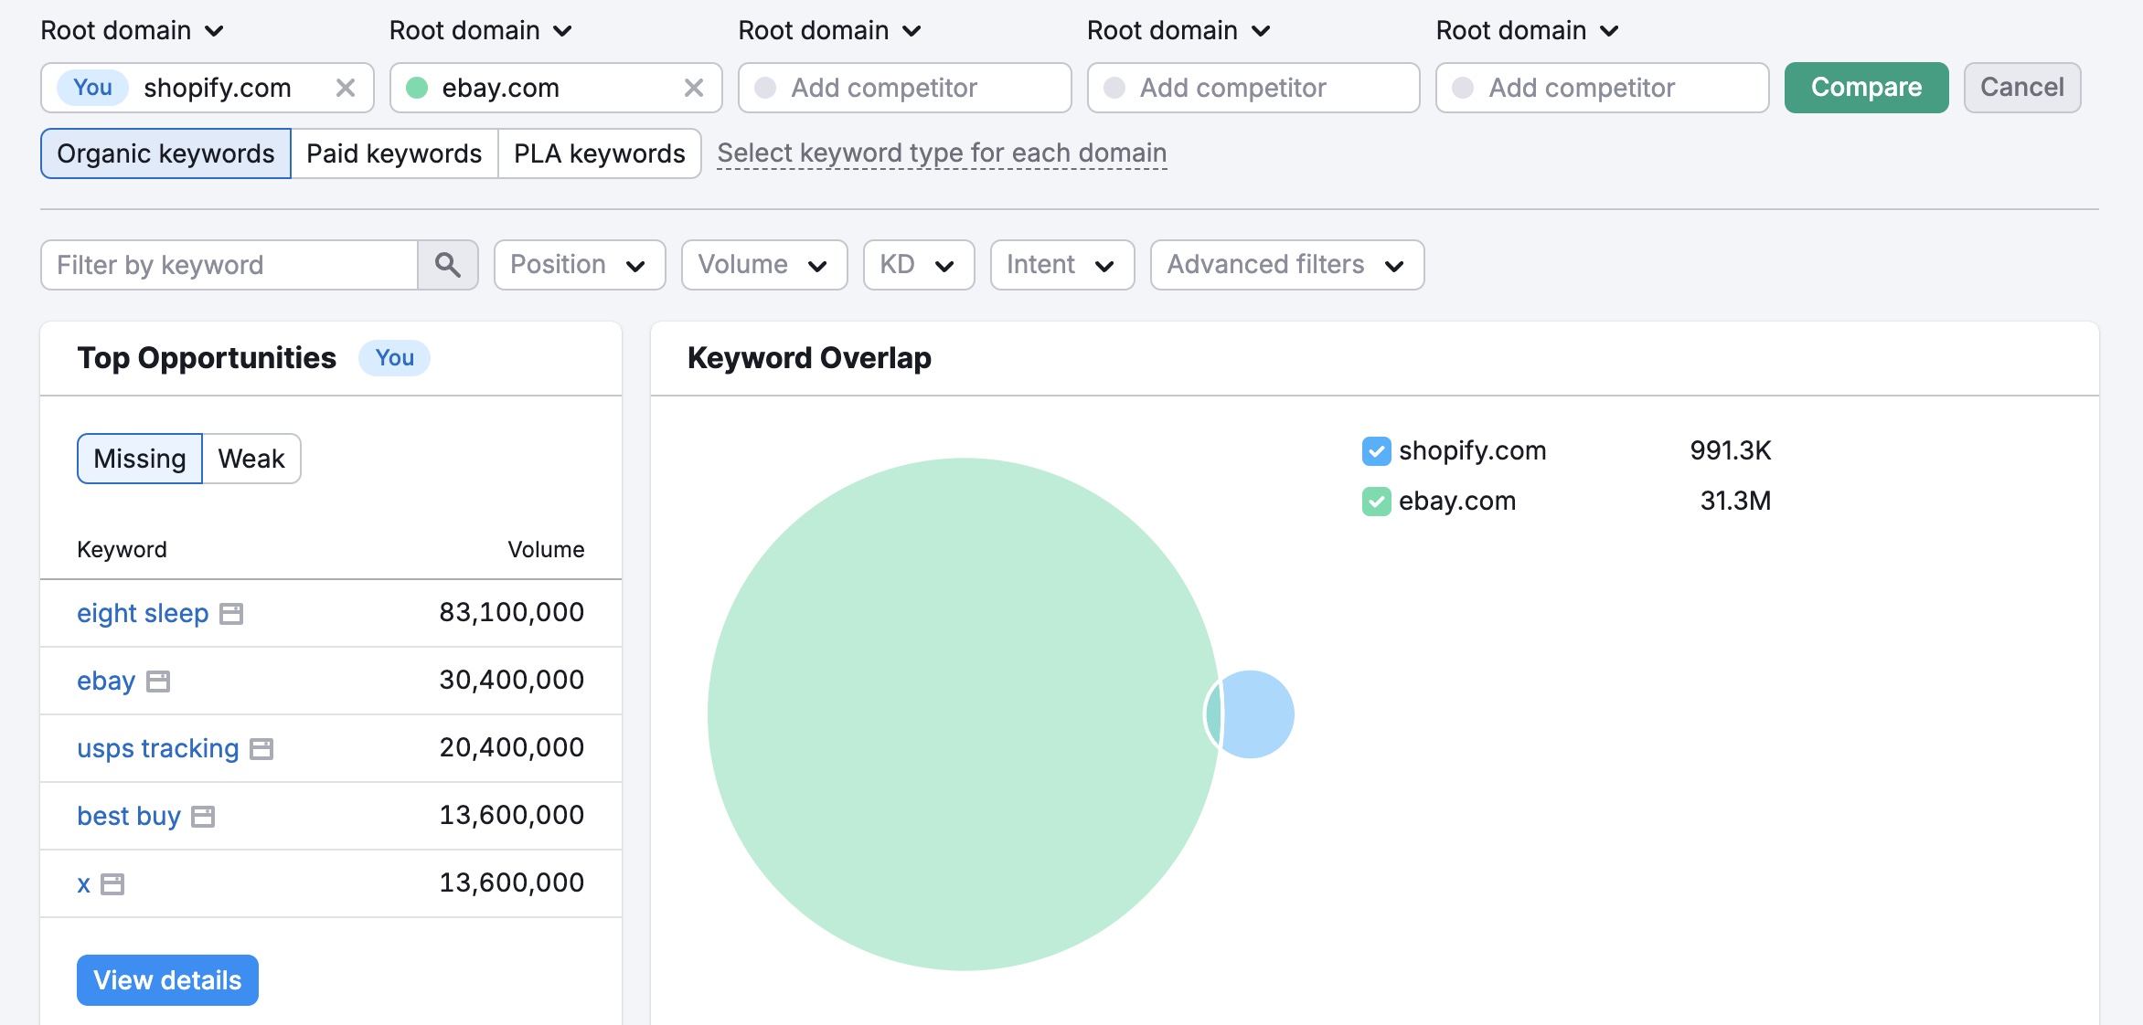Image resolution: width=2143 pixels, height=1025 pixels.
Task: Open the Volume filter dropdown
Action: pos(764,265)
